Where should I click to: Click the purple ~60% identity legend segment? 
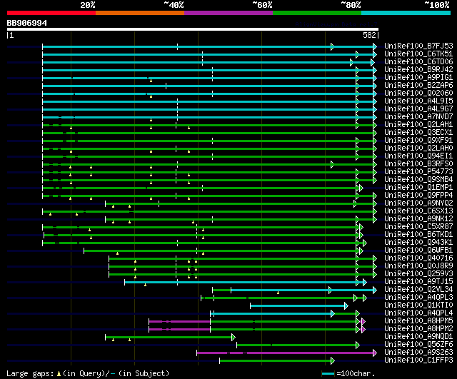click(228, 13)
